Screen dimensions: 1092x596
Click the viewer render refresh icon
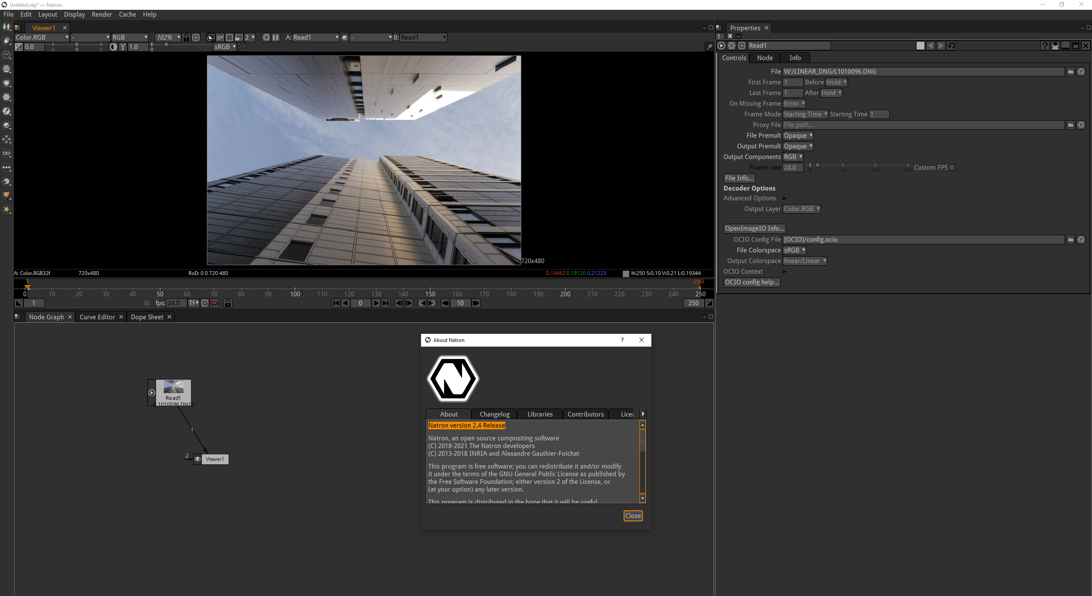[x=266, y=38]
